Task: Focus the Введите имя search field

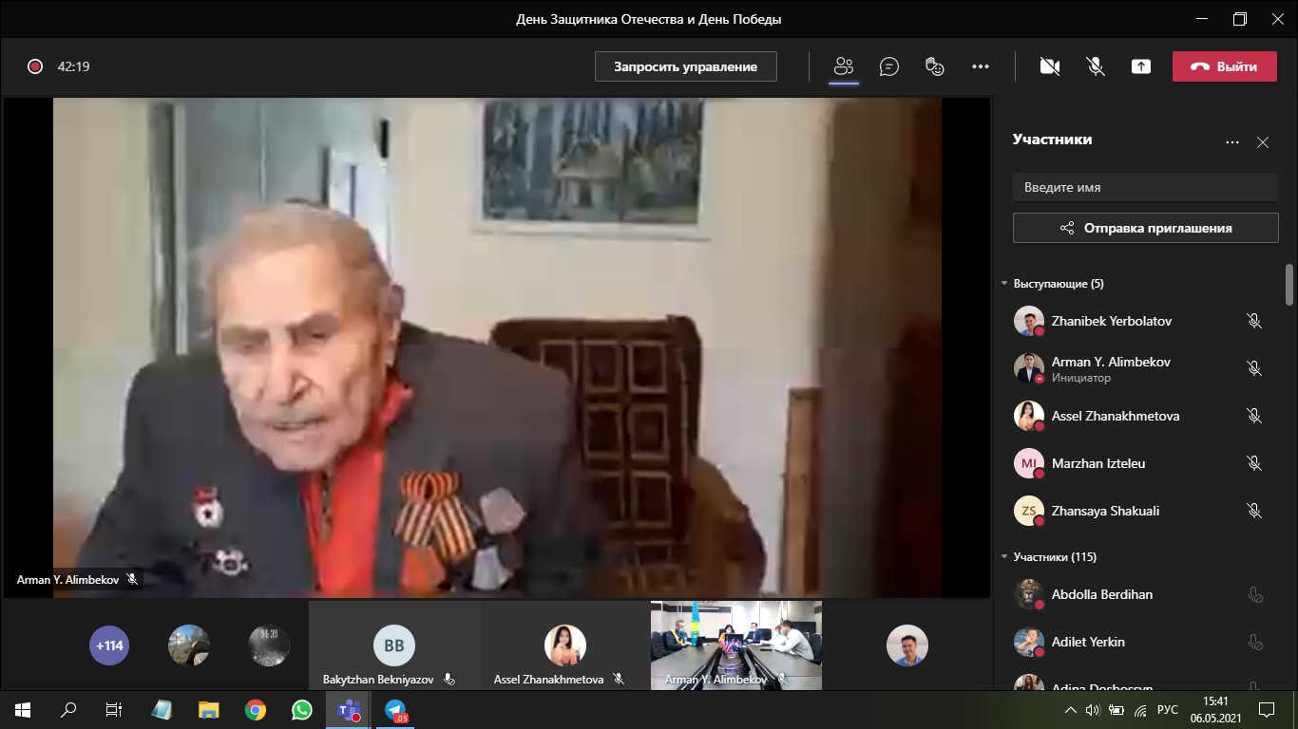Action: pos(1146,187)
